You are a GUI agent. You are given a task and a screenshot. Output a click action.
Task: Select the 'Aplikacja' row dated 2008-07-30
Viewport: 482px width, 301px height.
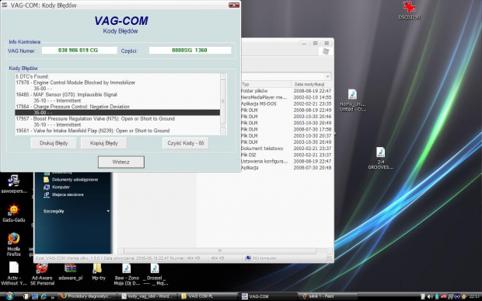click(286, 168)
